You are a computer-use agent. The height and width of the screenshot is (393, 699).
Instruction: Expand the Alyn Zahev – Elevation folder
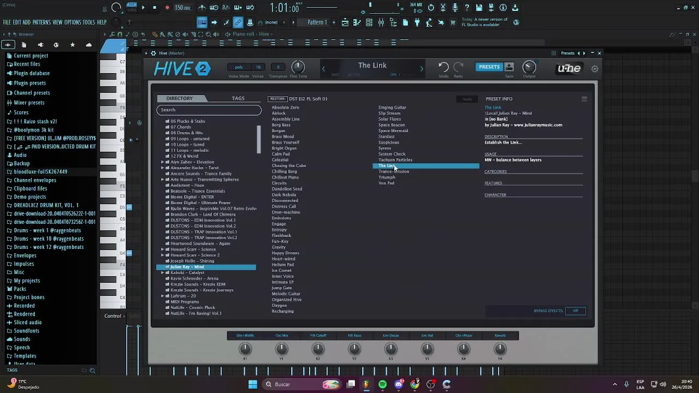click(162, 162)
